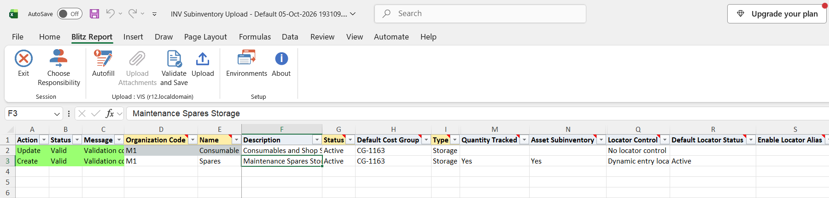This screenshot has height=198, width=829.
Task: Open Choose Responsibility
Action: pos(58,68)
